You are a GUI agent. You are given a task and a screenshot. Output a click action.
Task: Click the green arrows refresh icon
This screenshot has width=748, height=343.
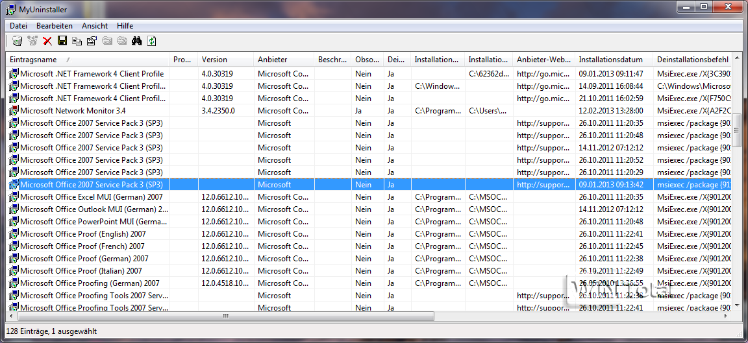[x=152, y=41]
